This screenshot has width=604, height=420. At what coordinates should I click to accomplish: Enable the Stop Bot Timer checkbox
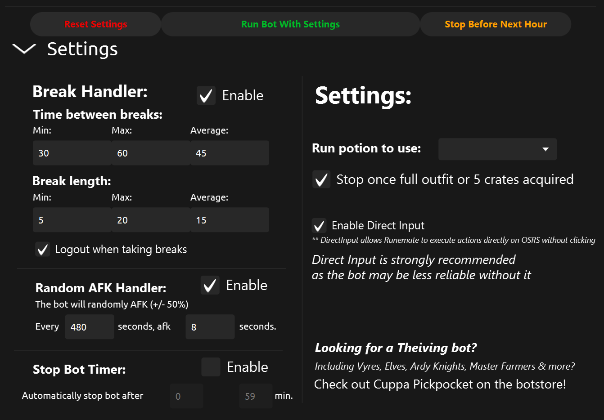211,367
